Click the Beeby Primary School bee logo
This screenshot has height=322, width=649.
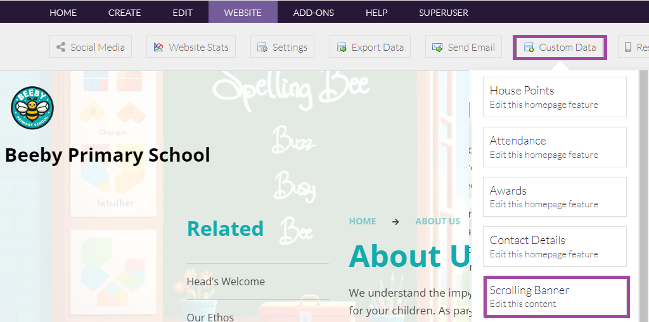(32, 108)
